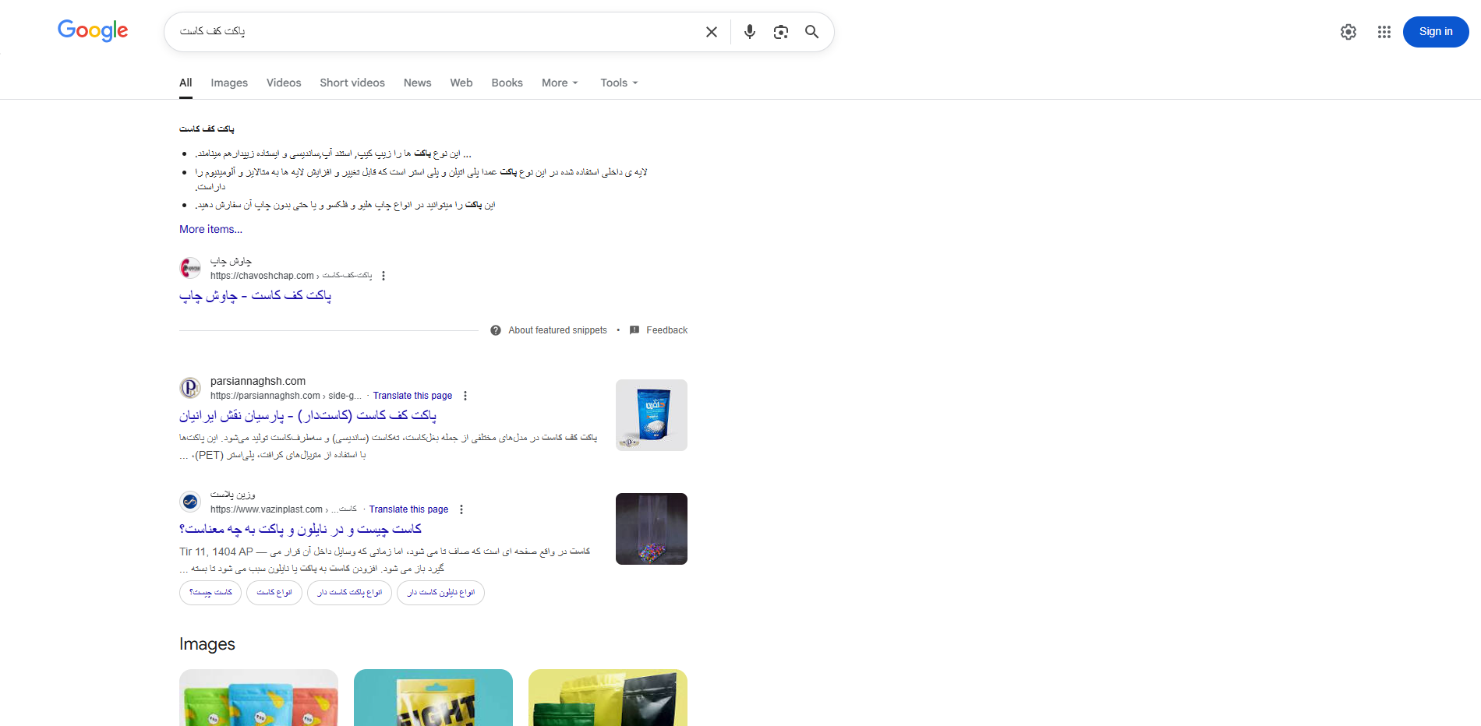This screenshot has width=1481, height=726.
Task: Select the All results tab
Action: click(186, 83)
